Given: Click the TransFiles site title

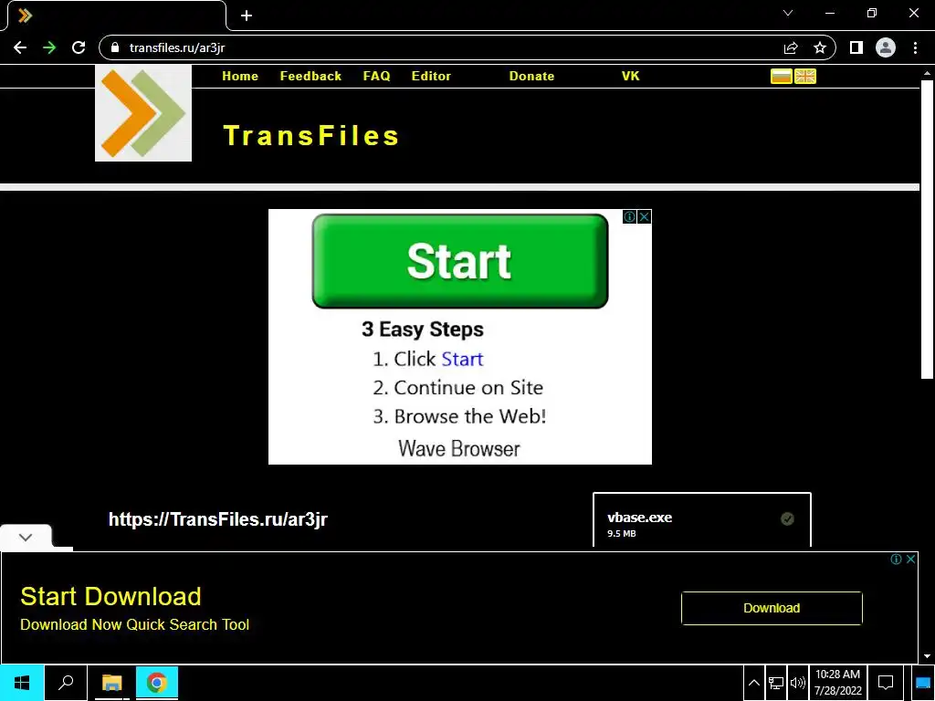Looking at the screenshot, I should 310,136.
